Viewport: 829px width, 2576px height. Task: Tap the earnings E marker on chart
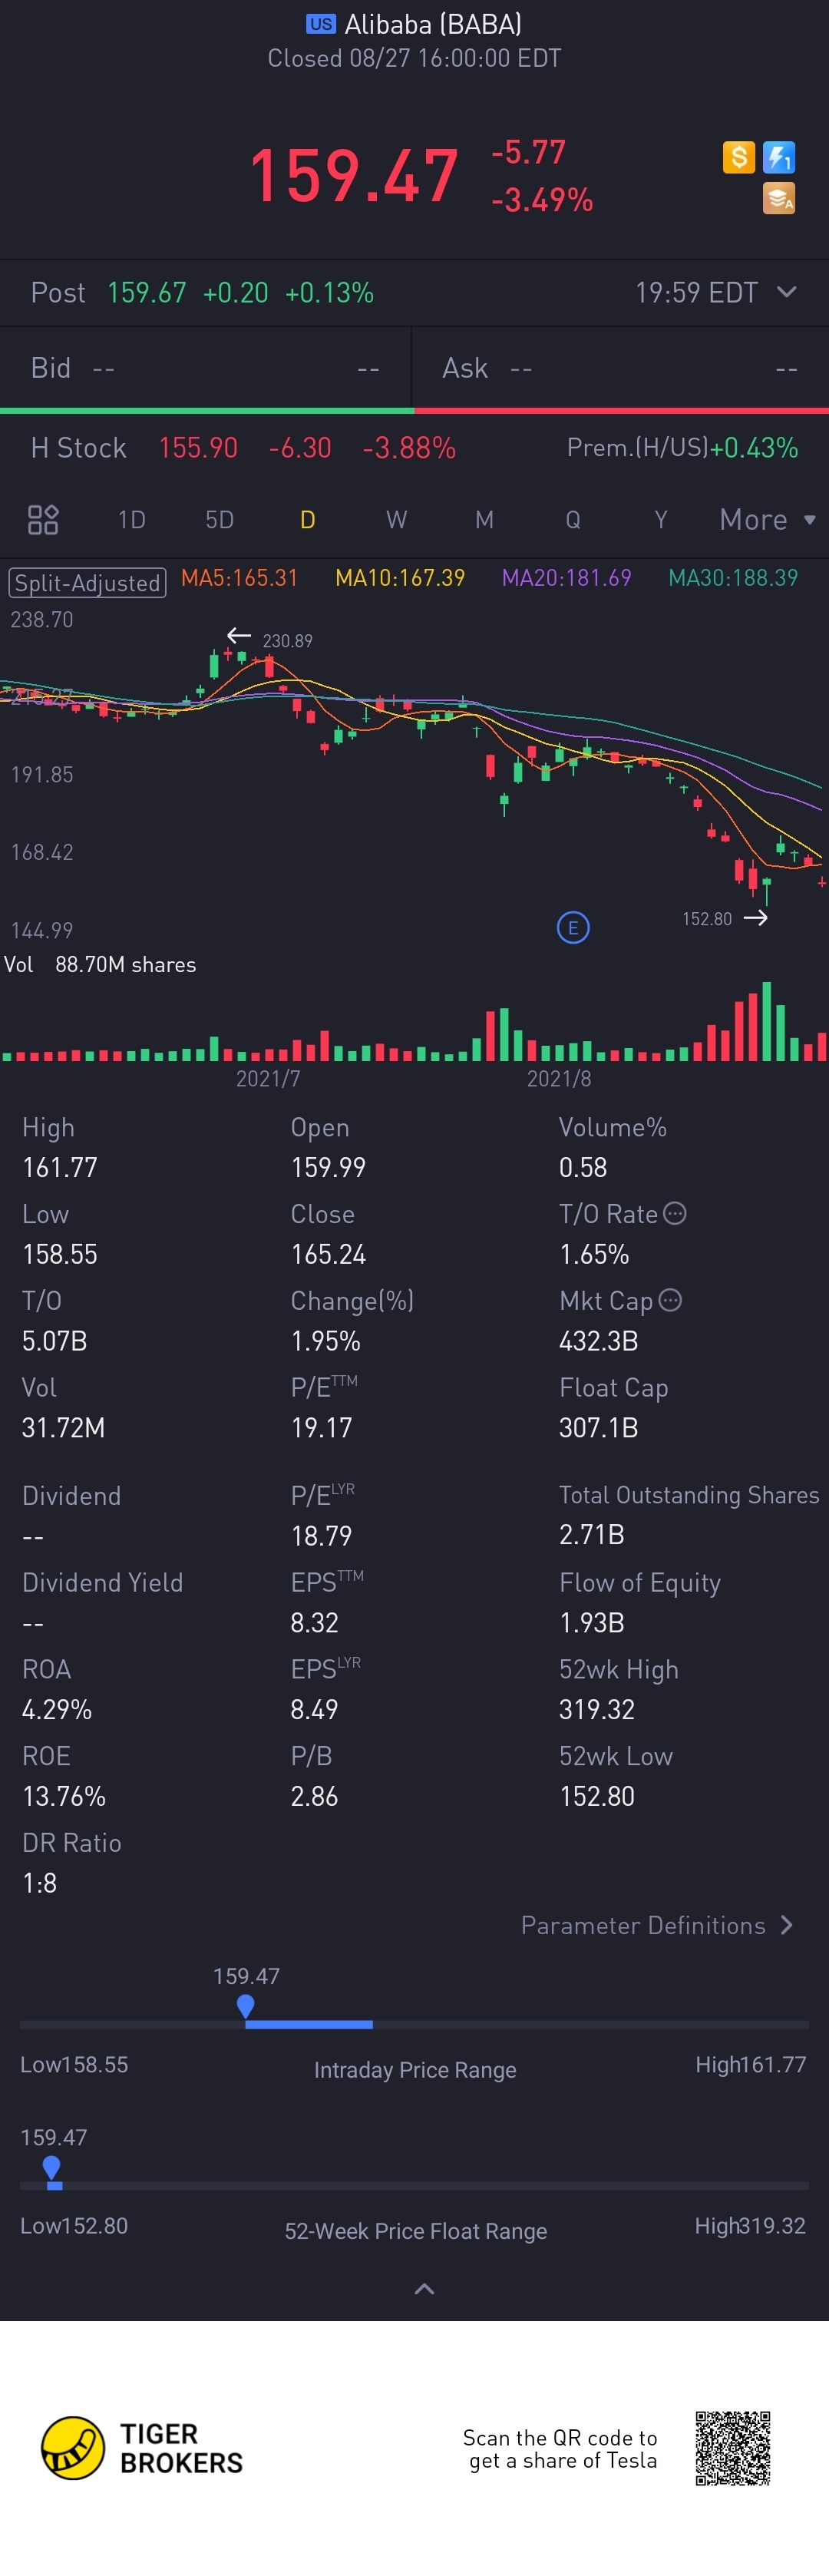click(x=573, y=927)
